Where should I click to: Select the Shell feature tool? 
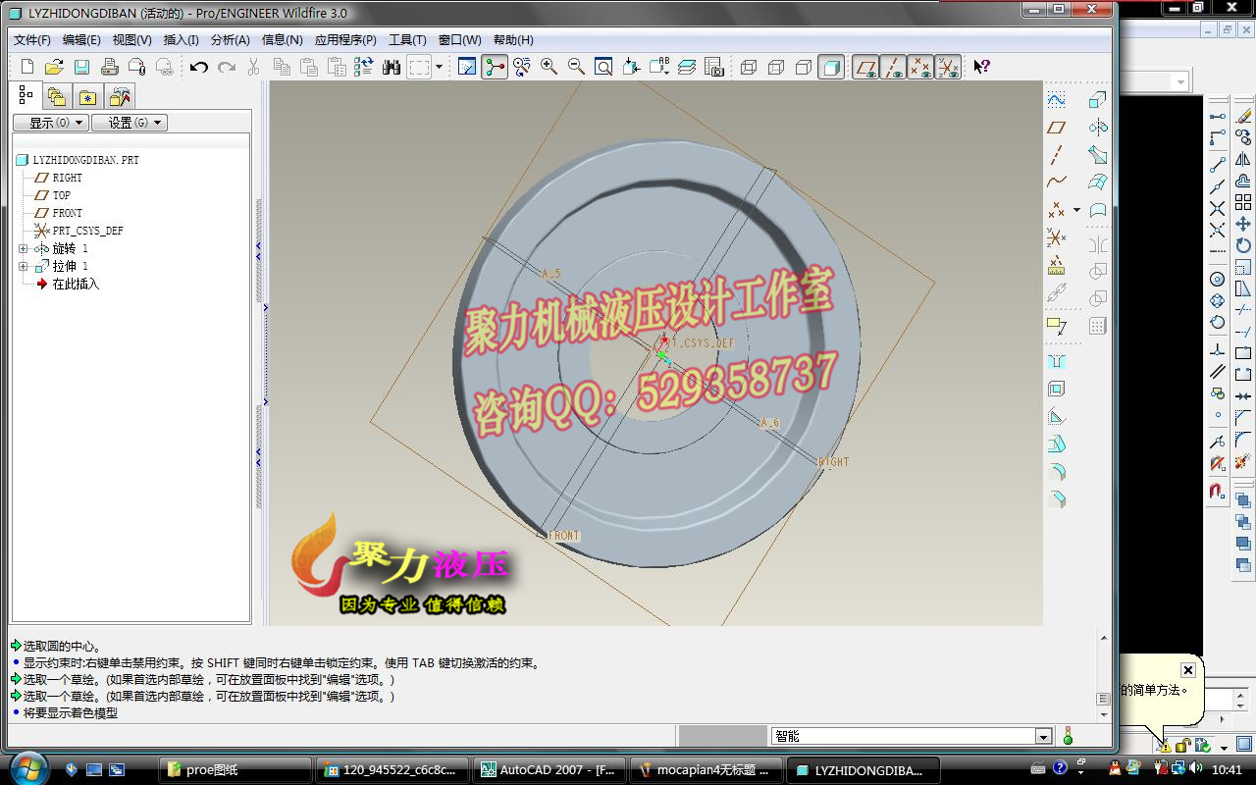1057,389
